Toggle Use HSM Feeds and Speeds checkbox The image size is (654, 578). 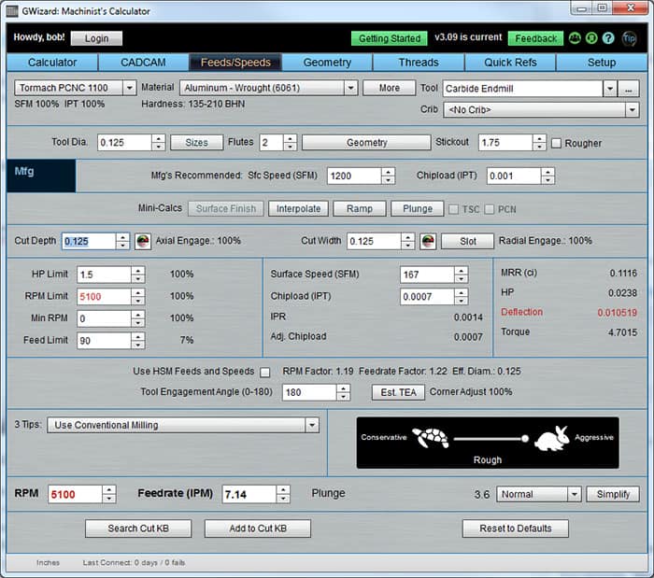pos(264,372)
